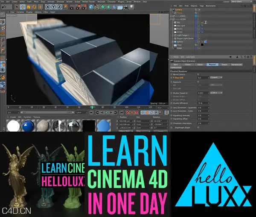Toggle the Key Light enable checkmark
Image resolution: width=256 pixels, height=217 pixels.
pos(199,26)
